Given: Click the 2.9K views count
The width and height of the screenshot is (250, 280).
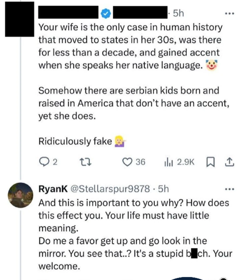Looking at the screenshot, I should [185, 162].
